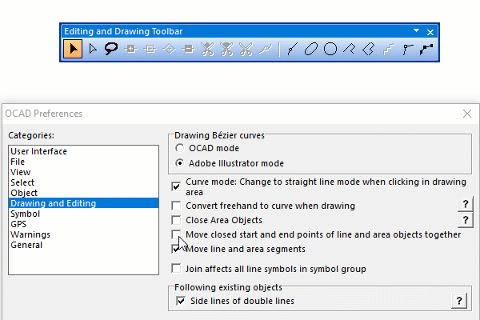Open the Object preferences category

83,193
